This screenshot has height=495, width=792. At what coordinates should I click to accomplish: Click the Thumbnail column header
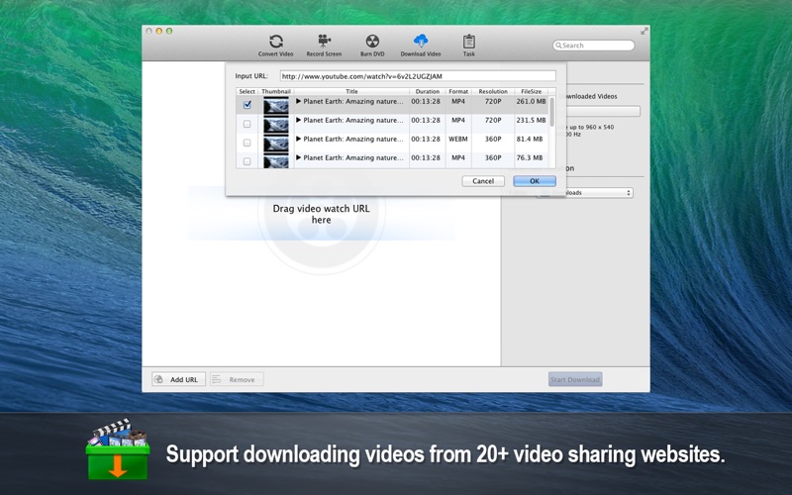tap(276, 91)
